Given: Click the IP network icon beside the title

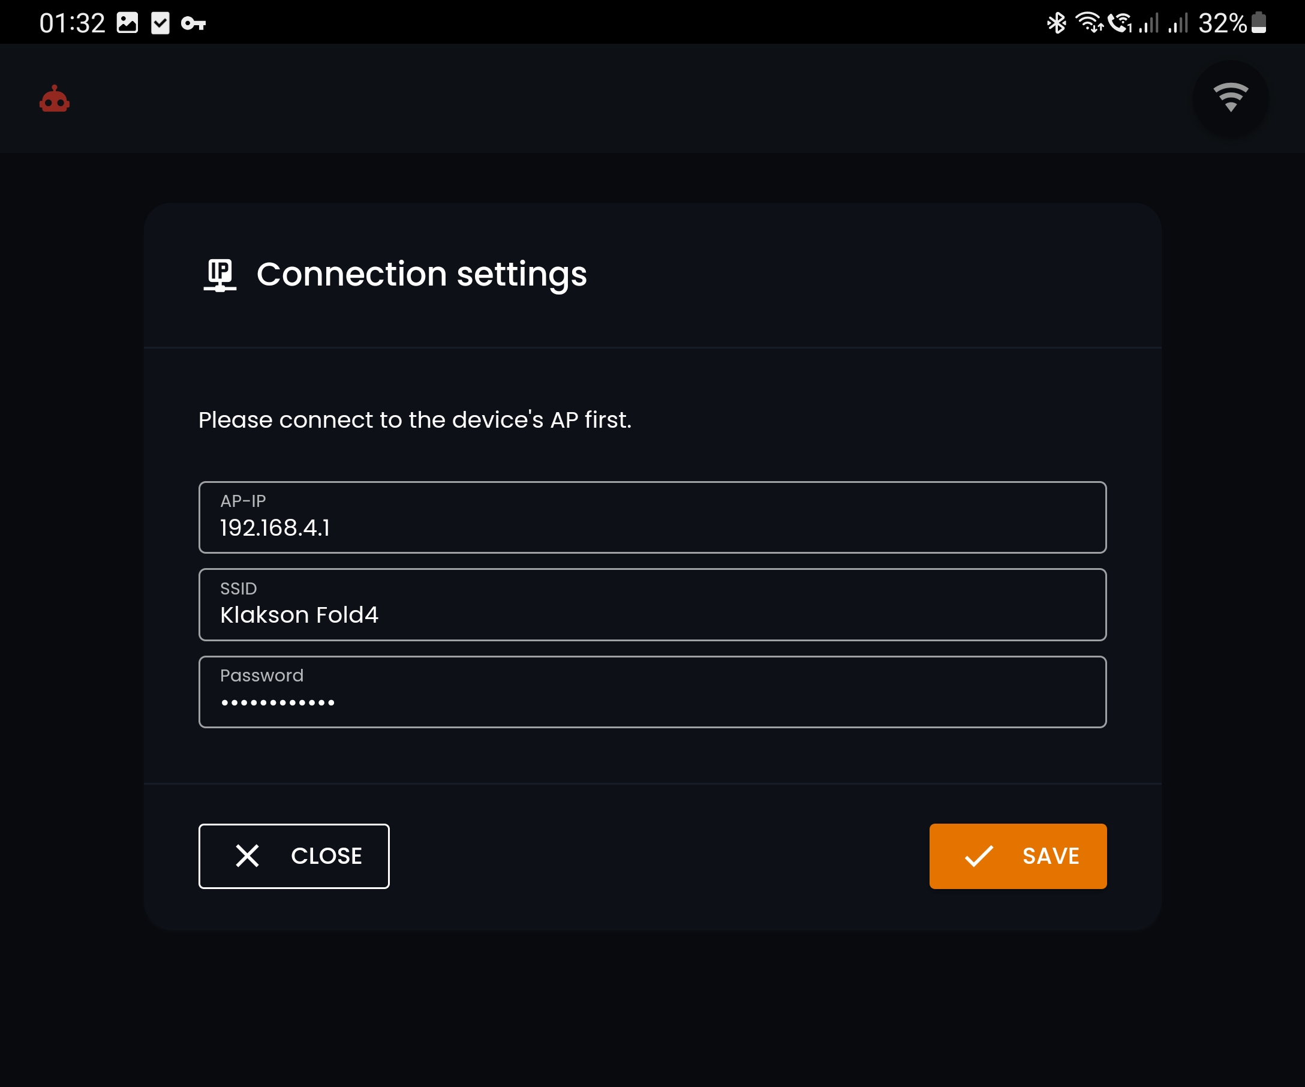Looking at the screenshot, I should coord(220,275).
